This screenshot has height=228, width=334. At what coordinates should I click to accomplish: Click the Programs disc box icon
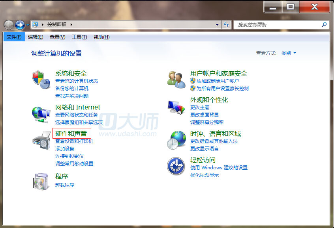[x=41, y=181]
